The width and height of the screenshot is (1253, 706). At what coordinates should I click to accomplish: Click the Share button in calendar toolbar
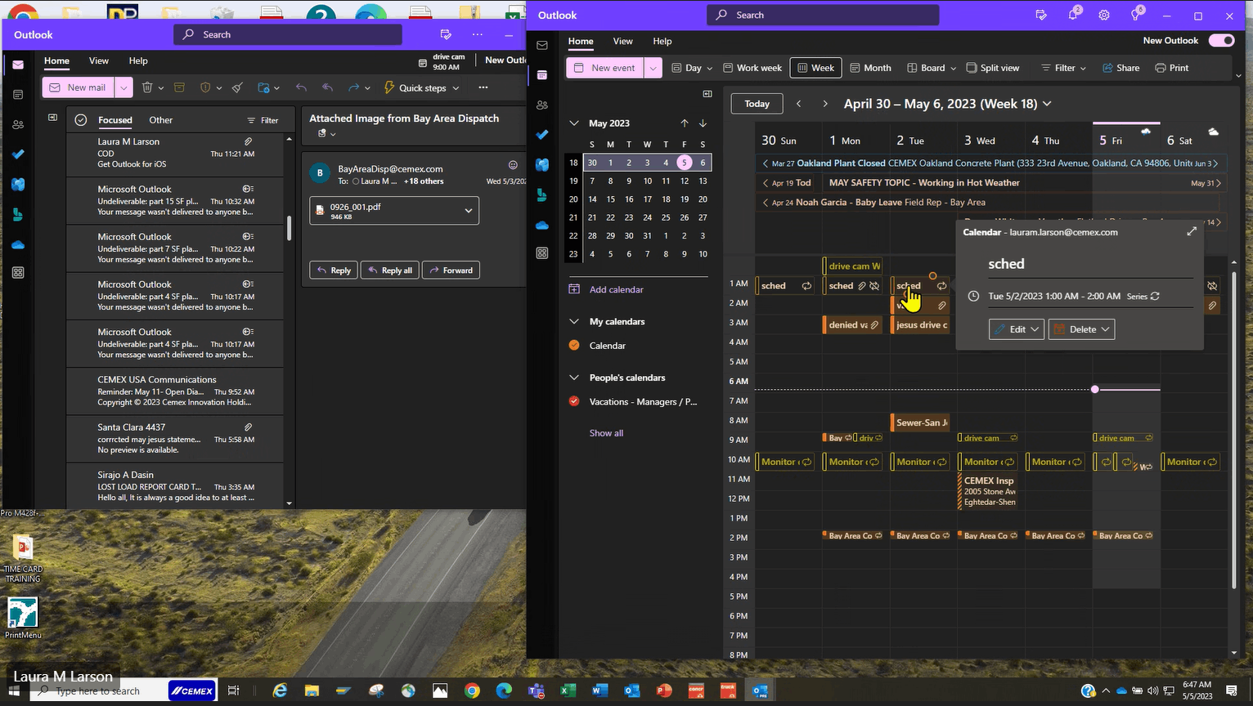coord(1121,68)
